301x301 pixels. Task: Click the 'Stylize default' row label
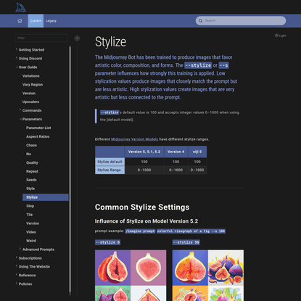pyautogui.click(x=110, y=162)
